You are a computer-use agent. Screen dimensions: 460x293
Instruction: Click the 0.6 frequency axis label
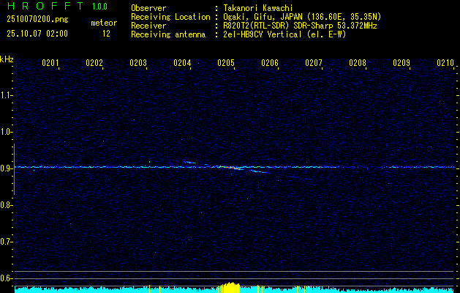tap(6, 278)
